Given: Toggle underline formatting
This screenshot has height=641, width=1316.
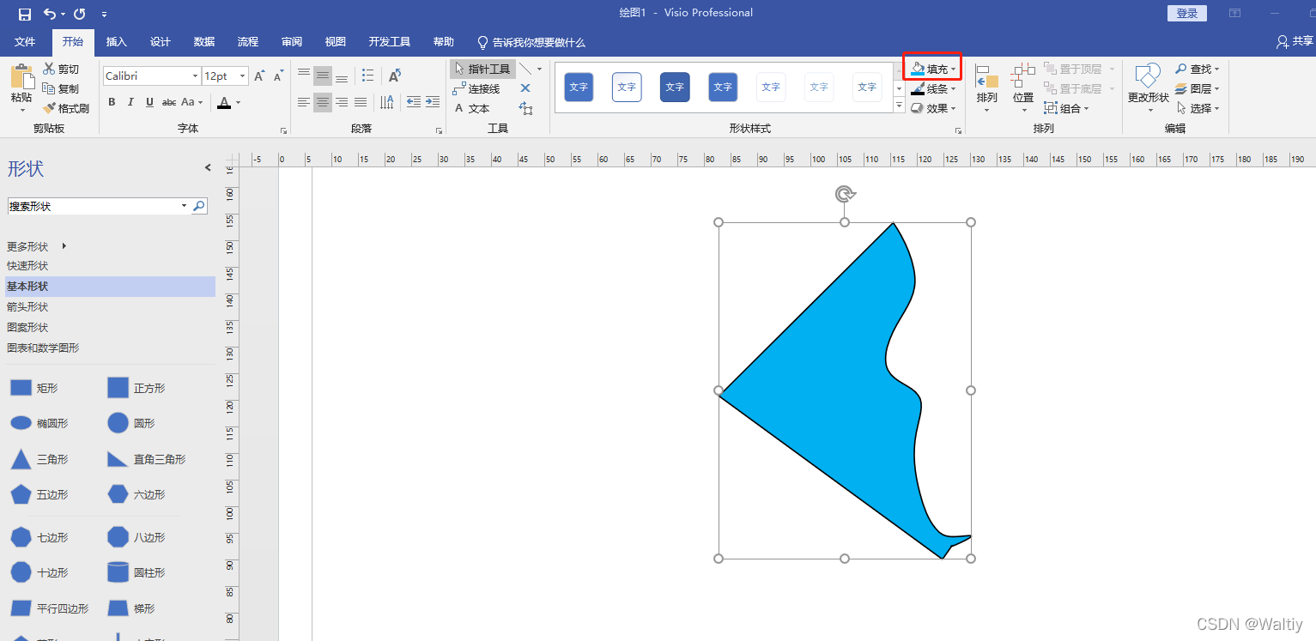Looking at the screenshot, I should (149, 102).
